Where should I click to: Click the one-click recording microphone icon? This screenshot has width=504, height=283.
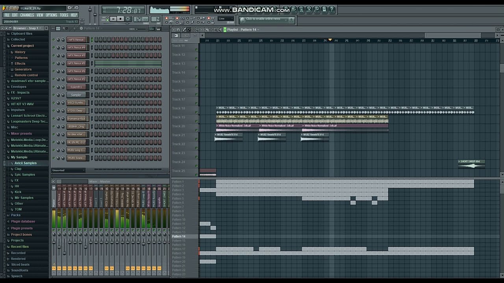(x=316, y=9)
